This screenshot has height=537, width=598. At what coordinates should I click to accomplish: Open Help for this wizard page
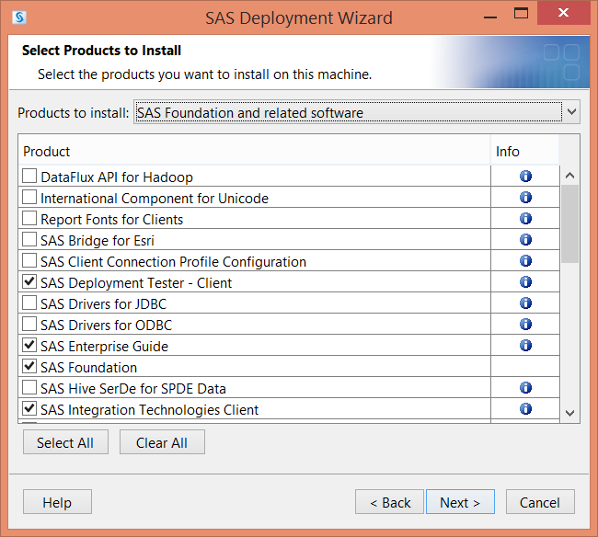[x=57, y=502]
